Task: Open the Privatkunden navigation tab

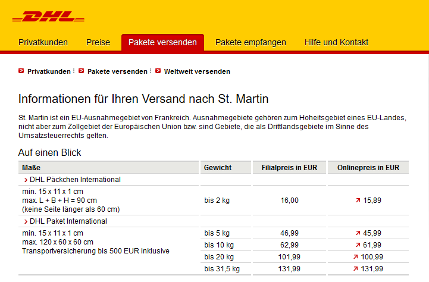Action: pyautogui.click(x=43, y=42)
